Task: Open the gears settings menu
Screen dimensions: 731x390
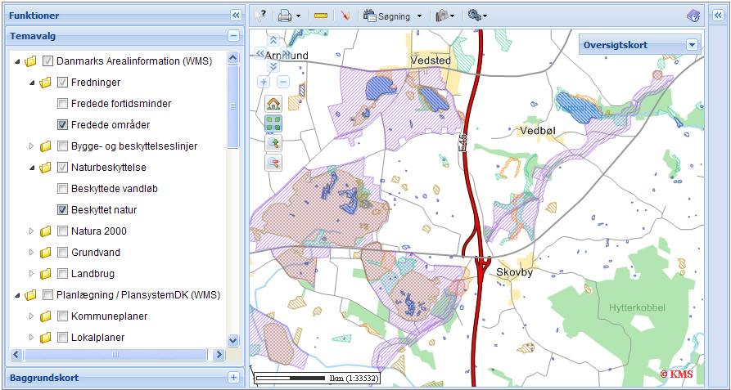Action: point(477,16)
